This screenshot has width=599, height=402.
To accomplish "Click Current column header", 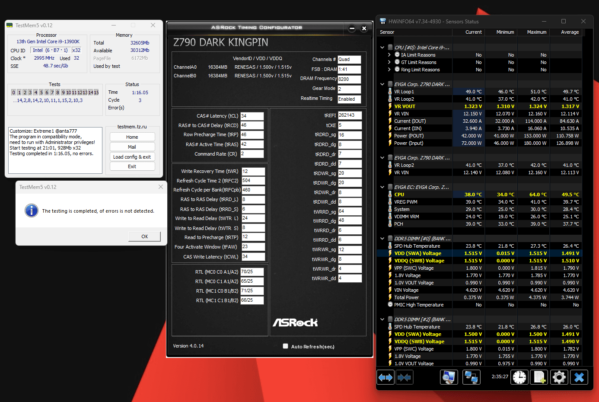I will (468, 32).
